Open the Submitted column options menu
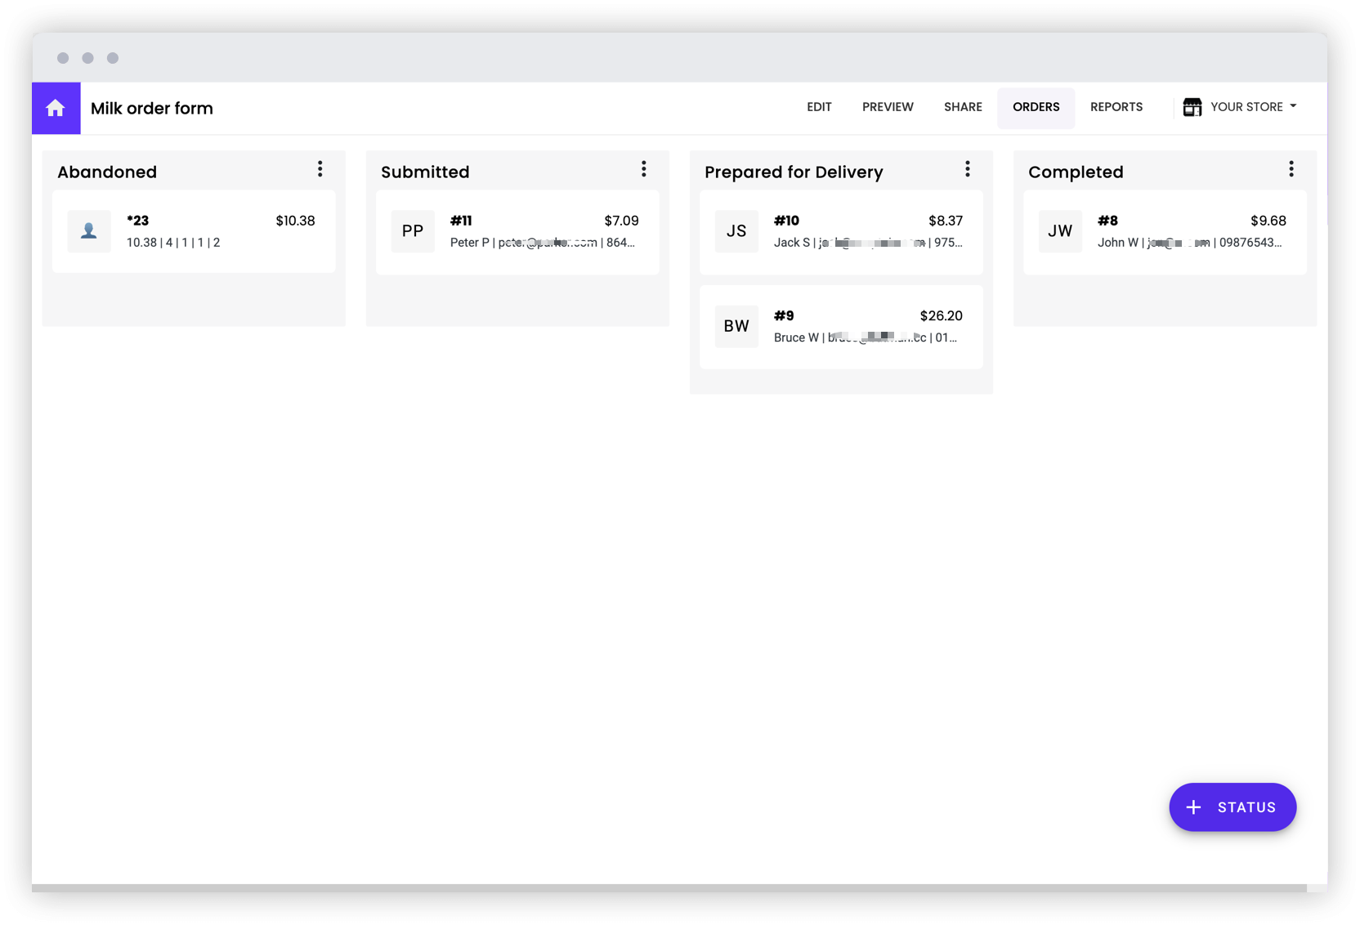The image size is (1360, 925). pyautogui.click(x=644, y=169)
